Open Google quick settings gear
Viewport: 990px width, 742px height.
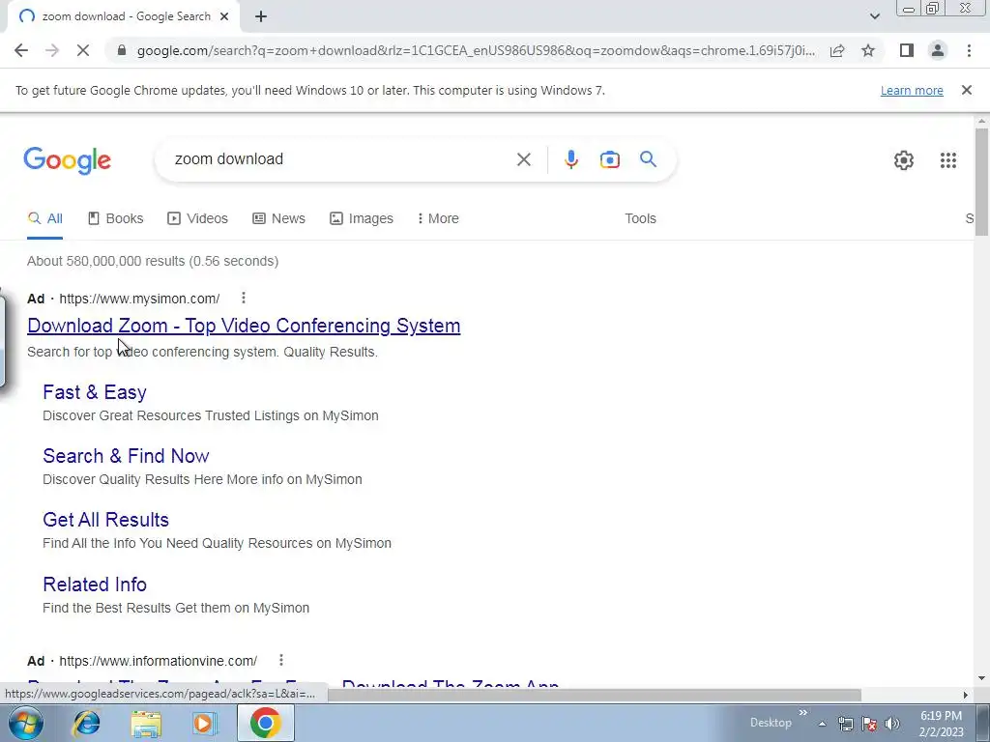[904, 160]
